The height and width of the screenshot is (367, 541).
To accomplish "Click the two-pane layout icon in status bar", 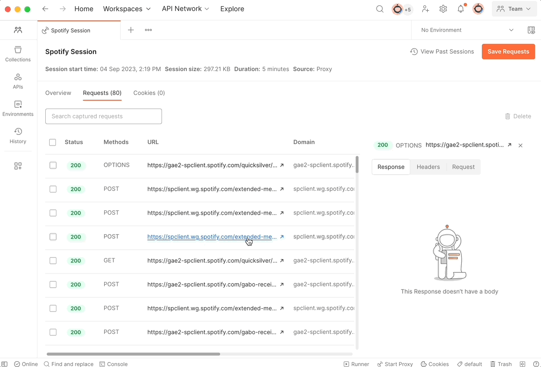I will point(523,364).
